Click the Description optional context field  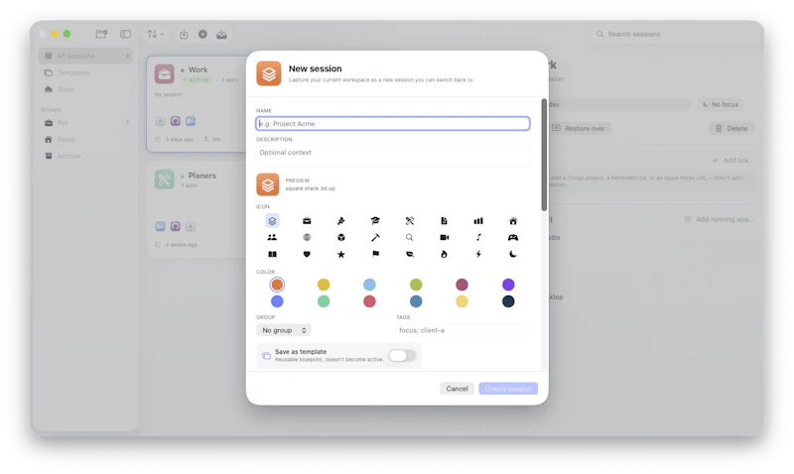(x=393, y=157)
